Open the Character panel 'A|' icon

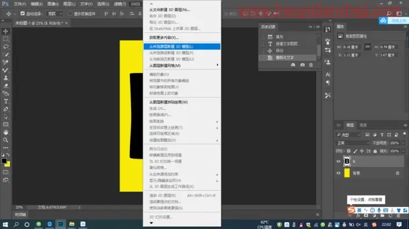pyautogui.click(x=328, y=75)
